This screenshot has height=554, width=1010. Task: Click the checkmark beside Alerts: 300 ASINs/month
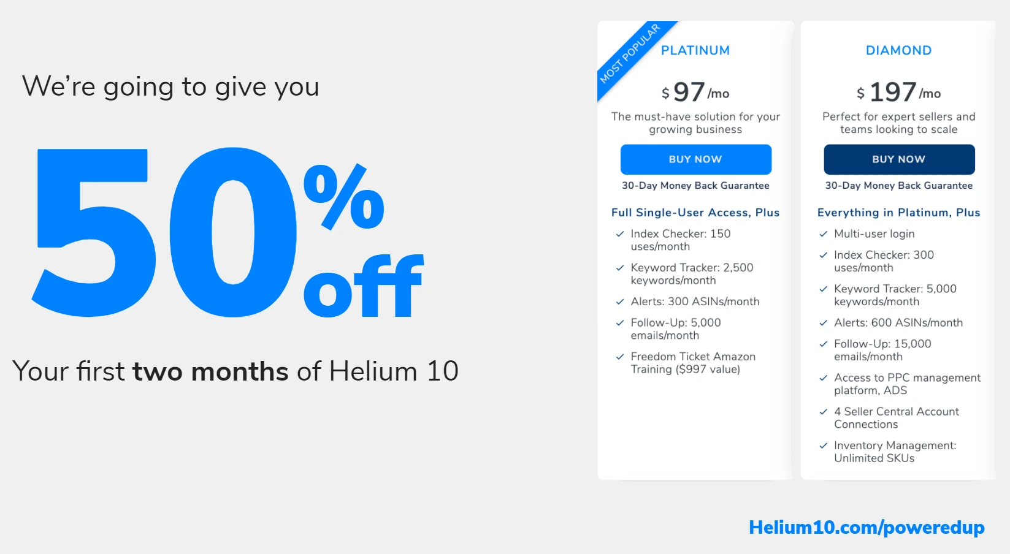point(620,302)
